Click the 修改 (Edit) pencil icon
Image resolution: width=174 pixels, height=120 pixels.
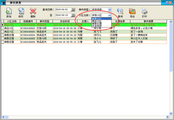pyautogui.click(x=21, y=11)
